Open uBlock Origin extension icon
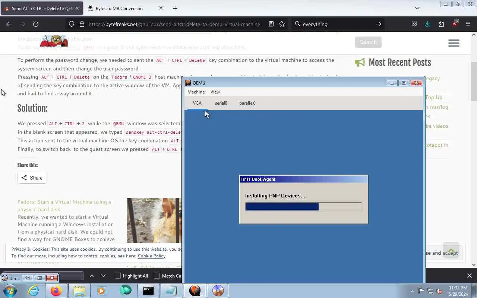The height and width of the screenshot is (298, 477). click(x=455, y=23)
